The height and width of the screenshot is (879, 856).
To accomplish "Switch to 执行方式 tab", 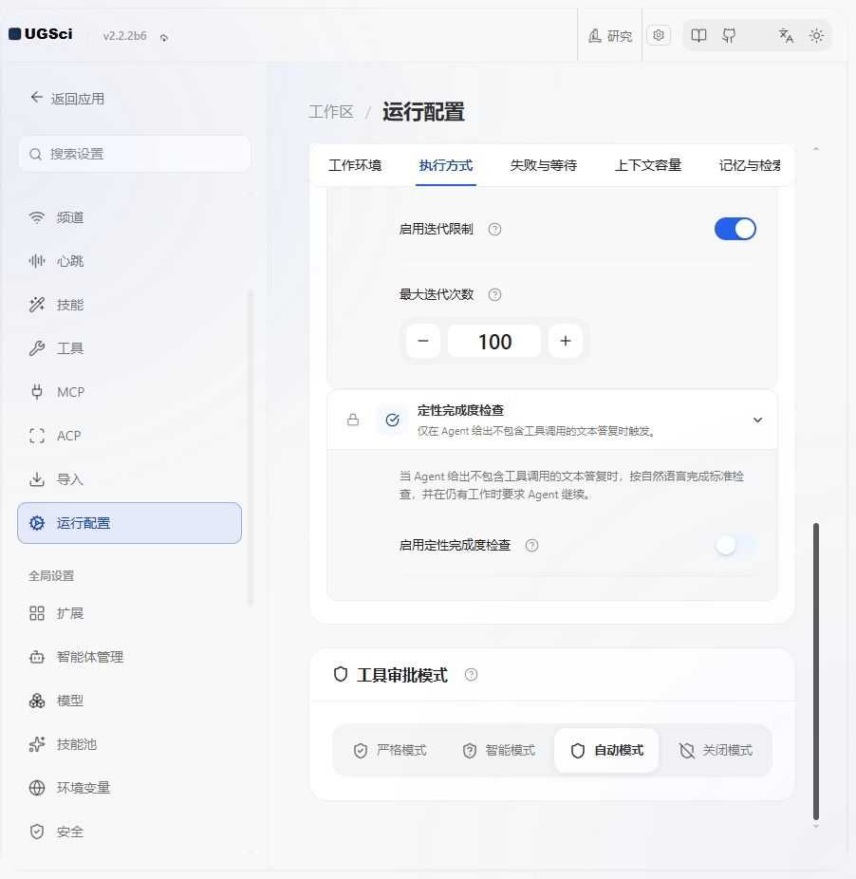I will (x=446, y=165).
